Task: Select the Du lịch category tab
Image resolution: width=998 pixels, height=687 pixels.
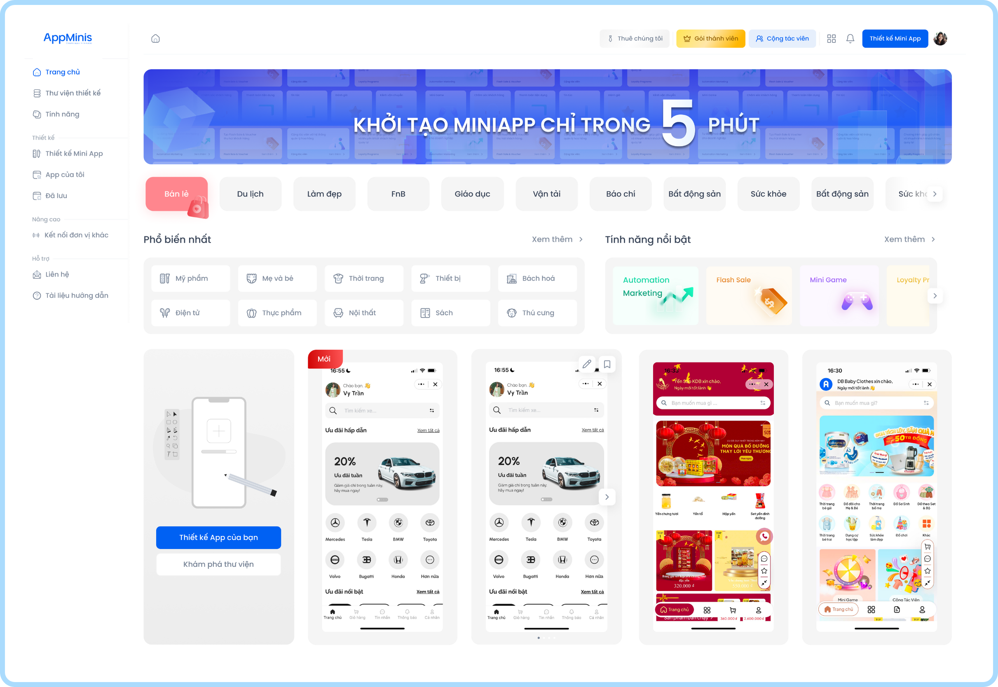Action: (x=250, y=194)
